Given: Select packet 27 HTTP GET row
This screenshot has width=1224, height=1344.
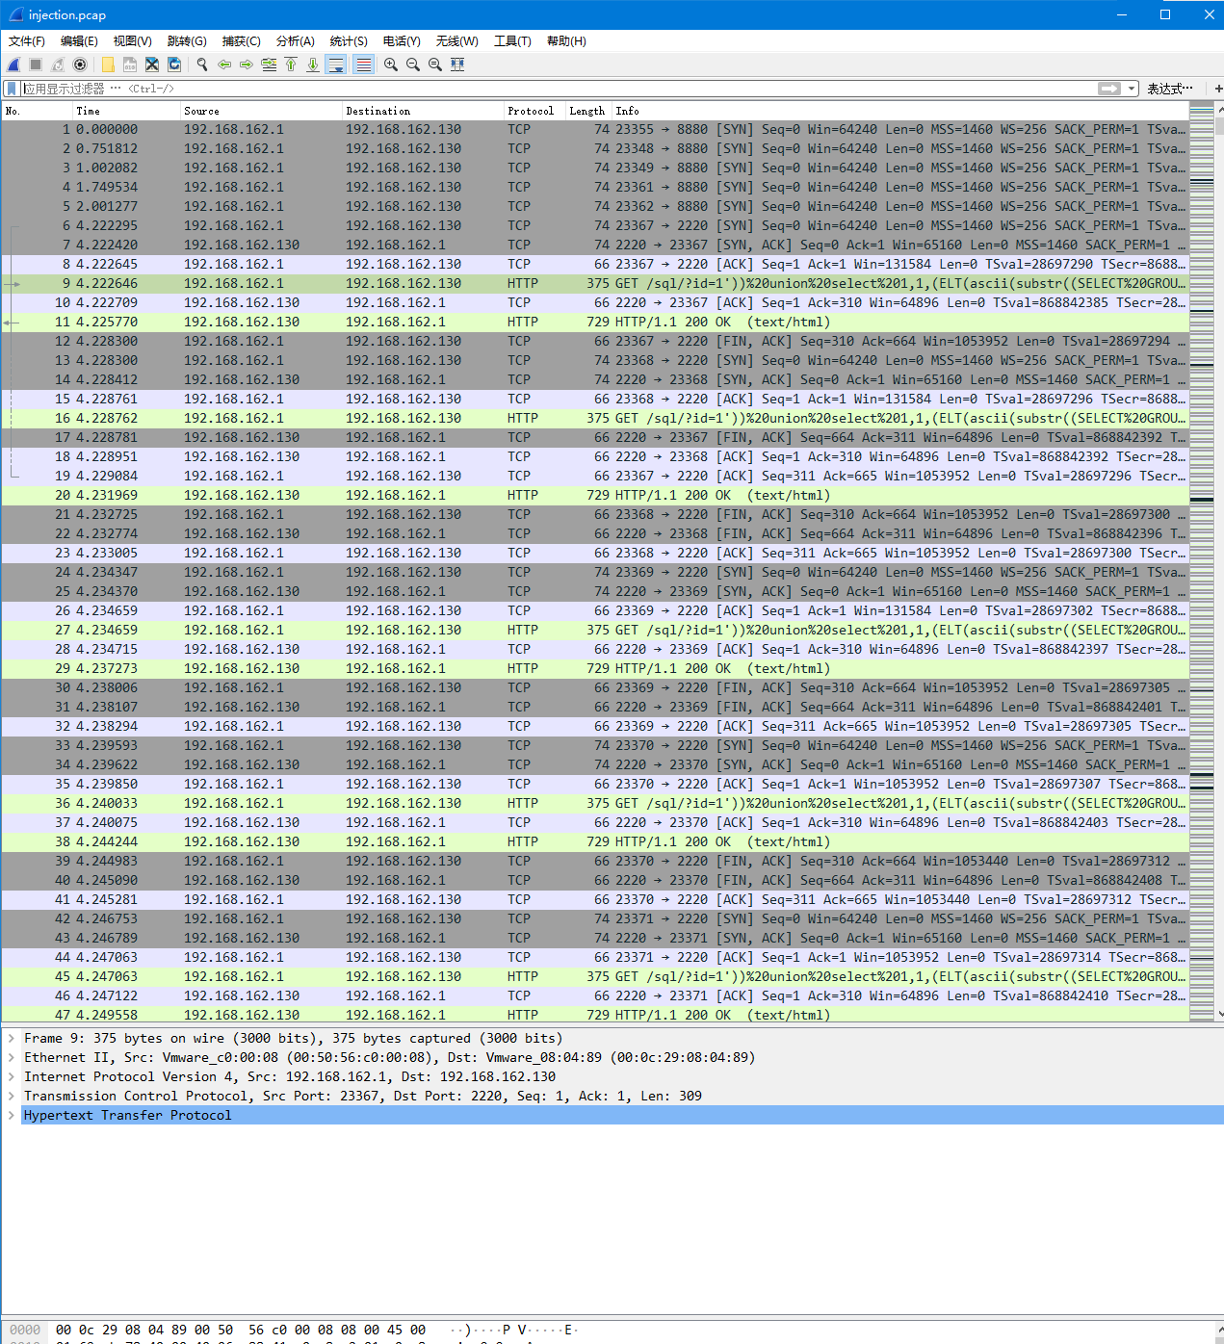Looking at the screenshot, I should [595, 630].
